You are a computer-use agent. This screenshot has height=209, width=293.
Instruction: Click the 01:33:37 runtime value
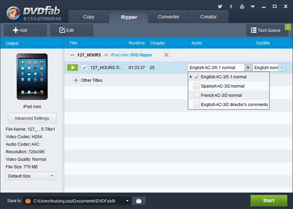click(137, 67)
